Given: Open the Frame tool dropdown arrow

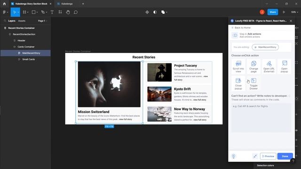Looking at the screenshot, I should 28,12.
